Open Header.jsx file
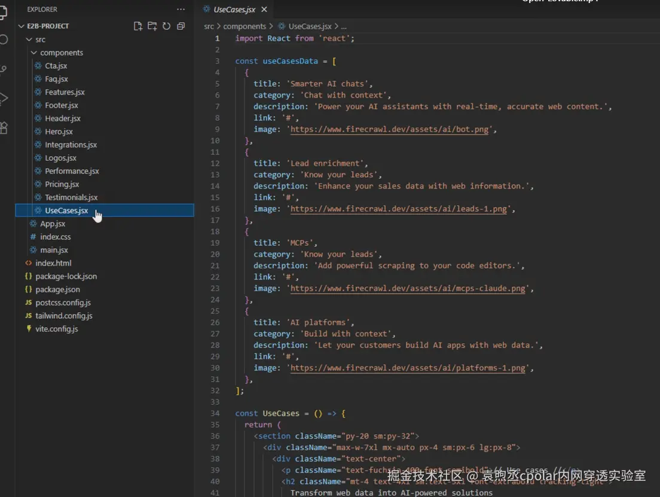This screenshot has height=497, width=660. 63,118
